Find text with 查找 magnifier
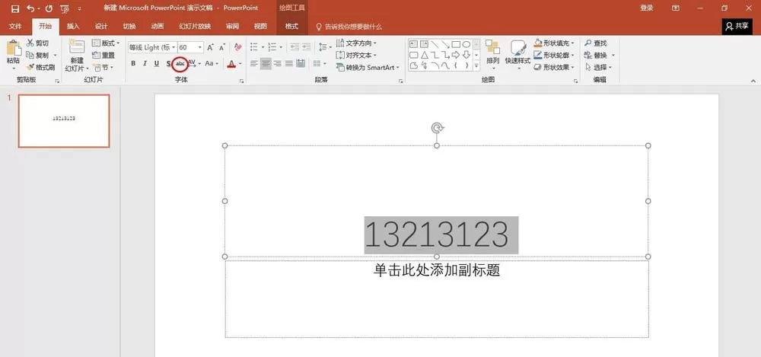The width and height of the screenshot is (761, 357). (x=596, y=43)
